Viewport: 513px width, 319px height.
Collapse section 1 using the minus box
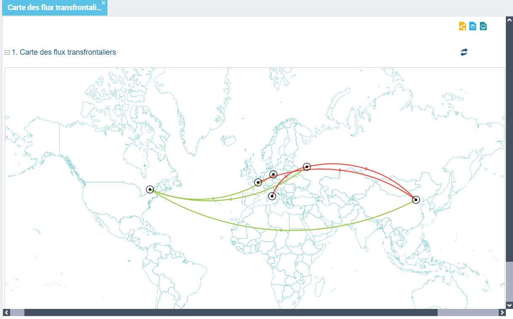pyautogui.click(x=7, y=53)
